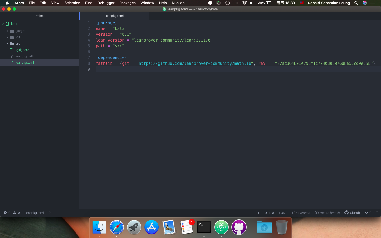The height and width of the screenshot is (238, 381).
Task: Open the mathlib GitHub URL link
Action: (x=195, y=63)
